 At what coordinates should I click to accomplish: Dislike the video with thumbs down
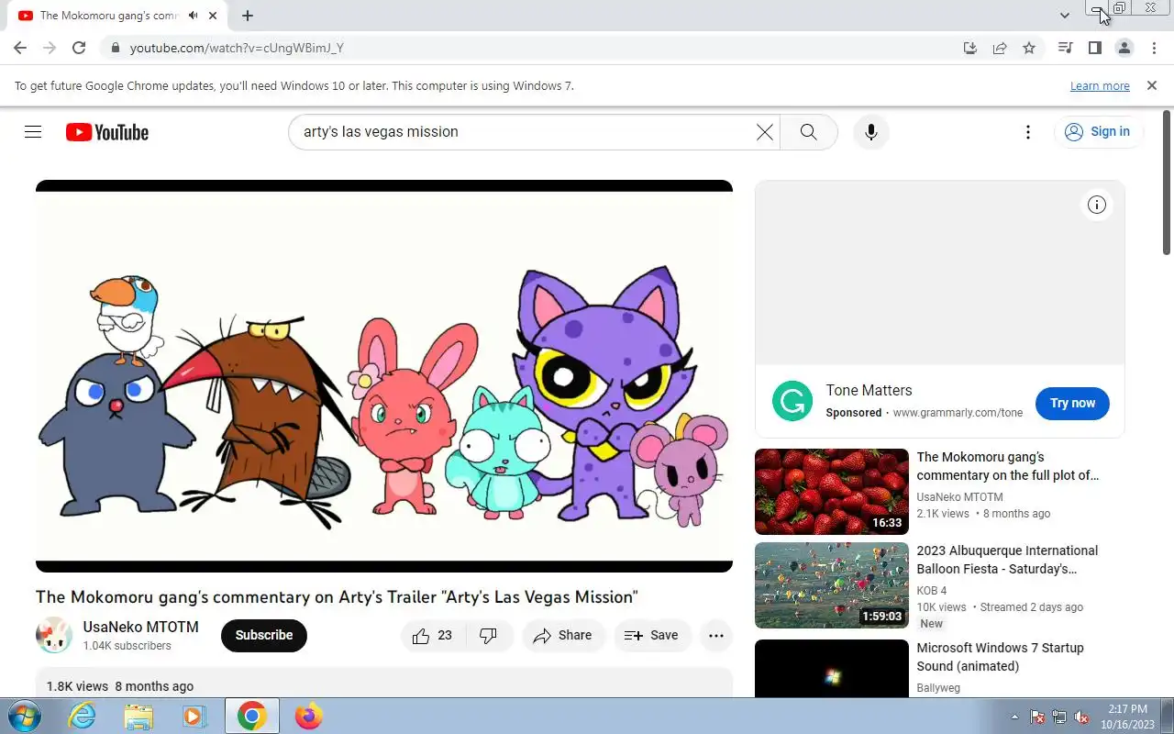pos(488,635)
